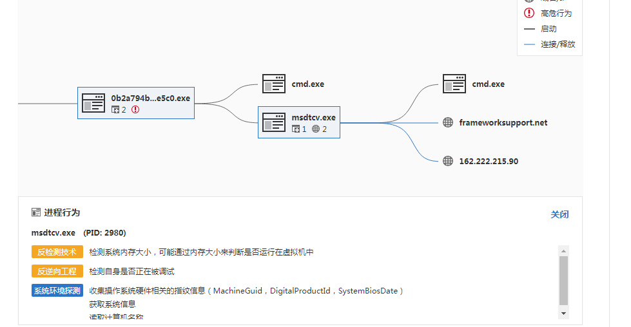The height and width of the screenshot is (327, 631).
Task: Click the cmd.exe label next to msdtcv branch
Action: click(x=488, y=84)
